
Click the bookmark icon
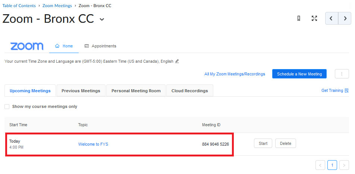[299, 18]
